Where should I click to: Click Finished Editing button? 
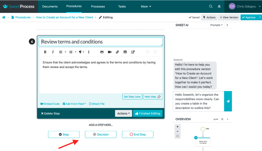pyautogui.click(x=148, y=114)
